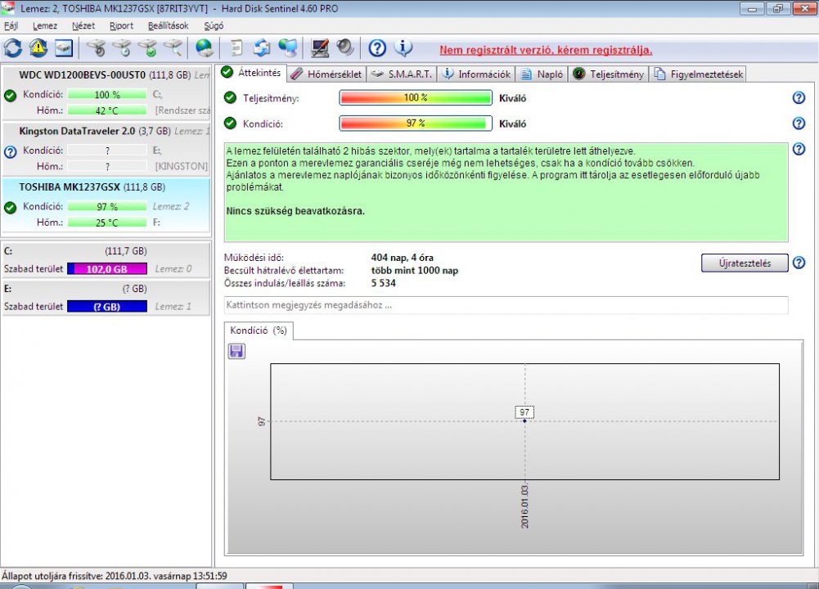Click the 'több mint 1000 nap' value
Image resolution: width=819 pixels, height=589 pixels.
click(415, 271)
